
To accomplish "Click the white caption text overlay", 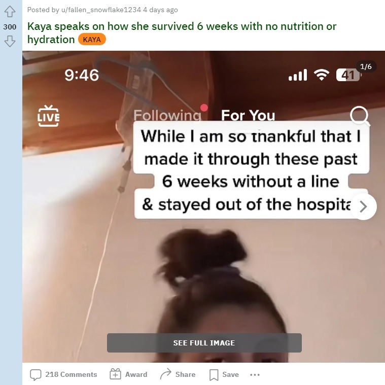I will [x=251, y=170].
